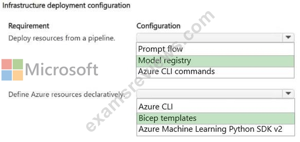Screen dimensions: 300x142
Task: Pick Azure CLI commands from the list
Action: click(215, 72)
